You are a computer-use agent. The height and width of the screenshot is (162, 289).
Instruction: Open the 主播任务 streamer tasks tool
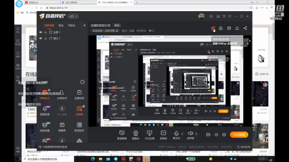point(79,95)
